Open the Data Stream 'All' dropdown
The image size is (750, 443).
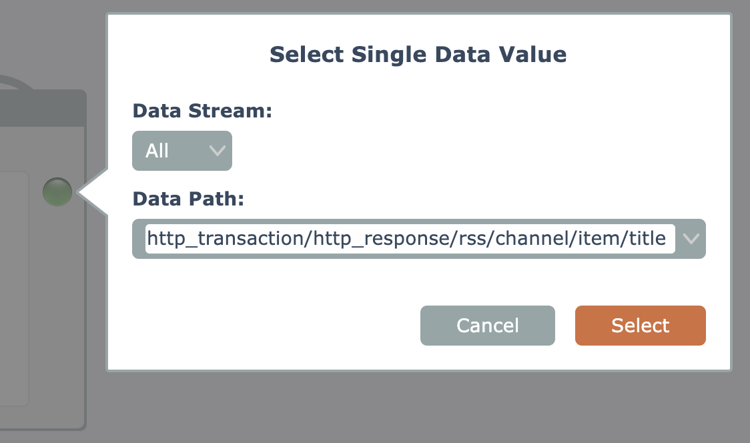[181, 151]
